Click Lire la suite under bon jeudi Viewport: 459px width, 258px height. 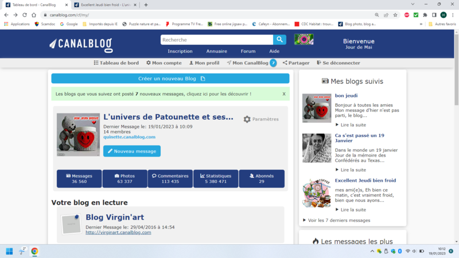351,125
